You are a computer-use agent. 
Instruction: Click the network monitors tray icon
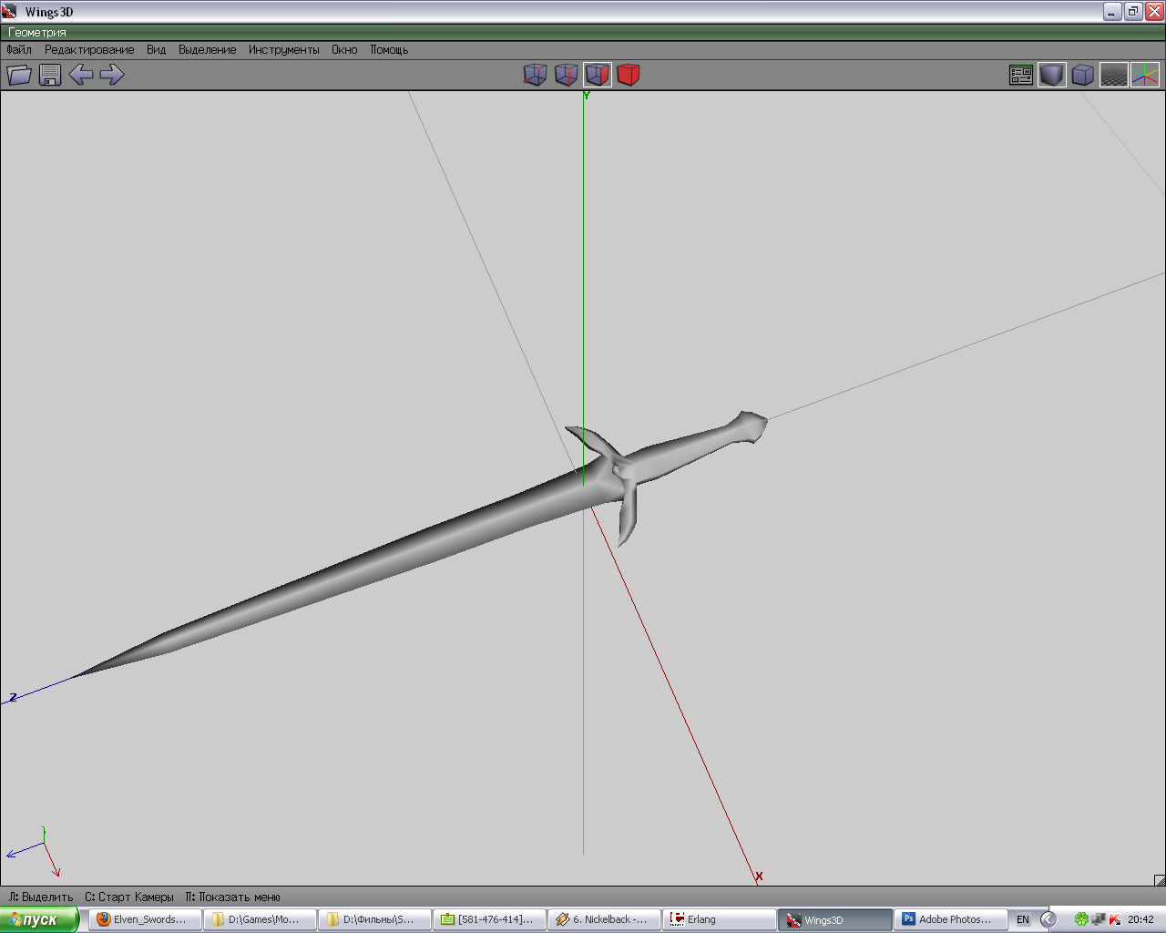click(x=1099, y=919)
